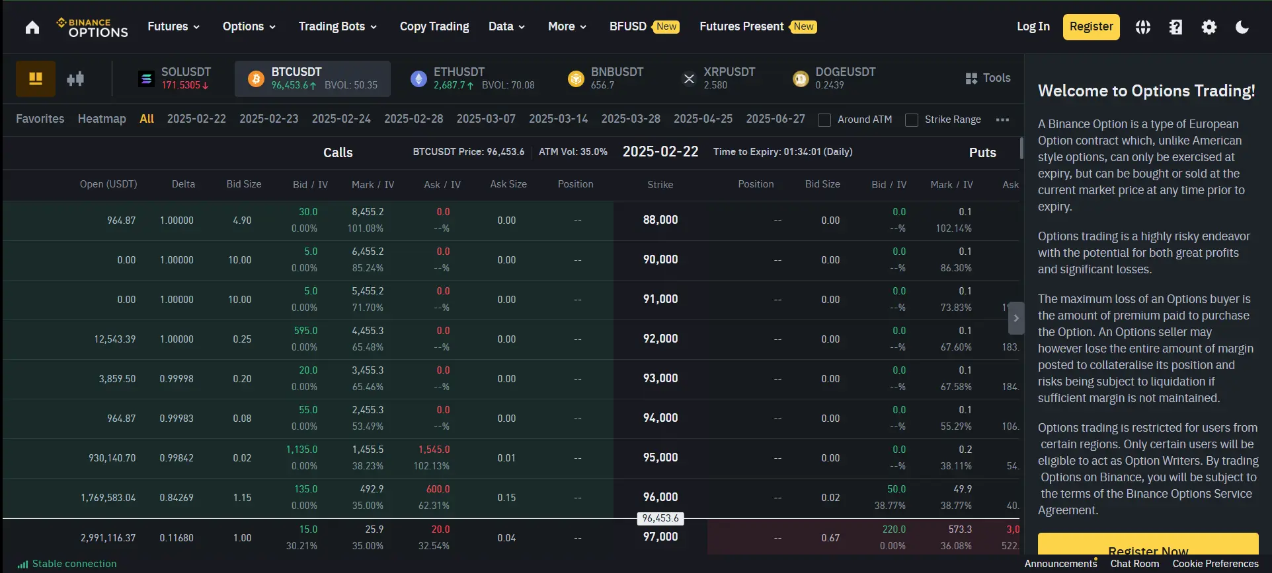
Task: Enable the Strike Range checkbox
Action: pyautogui.click(x=912, y=119)
